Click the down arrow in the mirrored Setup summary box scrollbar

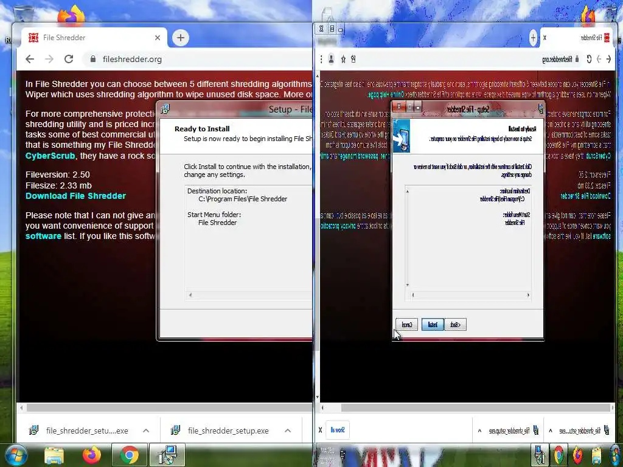pos(408,285)
